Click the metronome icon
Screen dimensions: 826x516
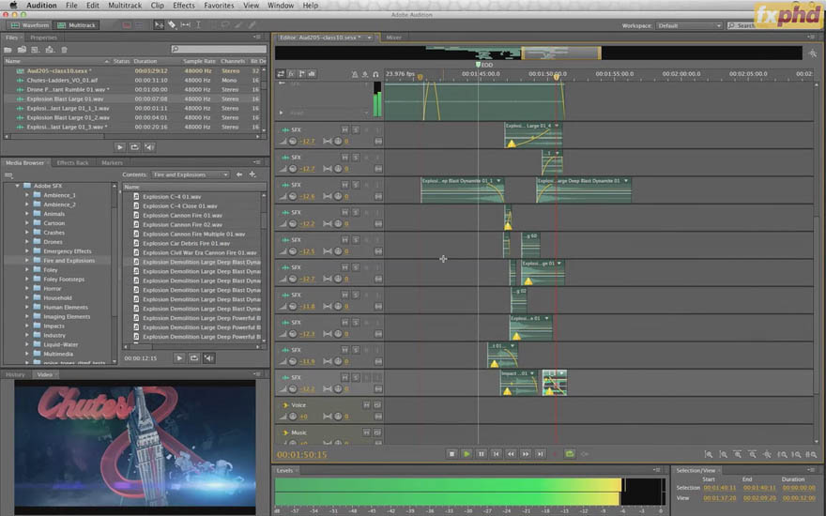(355, 74)
